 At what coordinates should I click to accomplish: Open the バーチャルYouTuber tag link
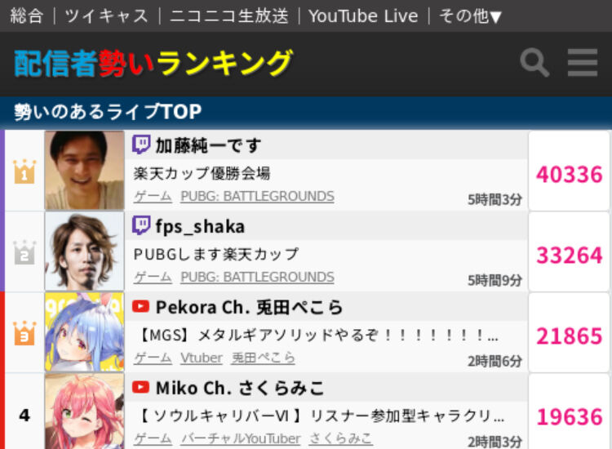241,438
